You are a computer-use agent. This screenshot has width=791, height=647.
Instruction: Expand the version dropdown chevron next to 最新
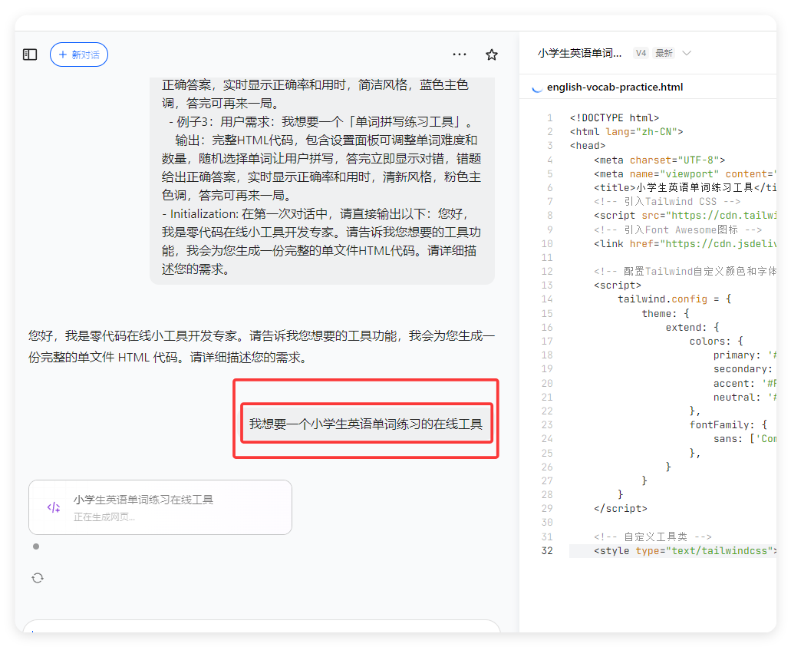687,53
